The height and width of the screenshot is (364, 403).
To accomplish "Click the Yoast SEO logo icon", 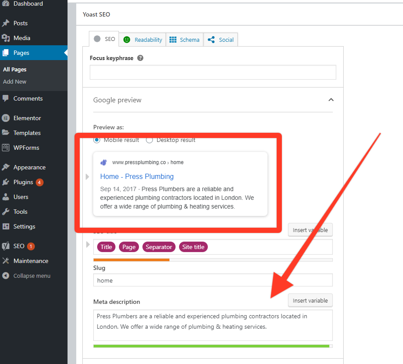I will point(6,246).
